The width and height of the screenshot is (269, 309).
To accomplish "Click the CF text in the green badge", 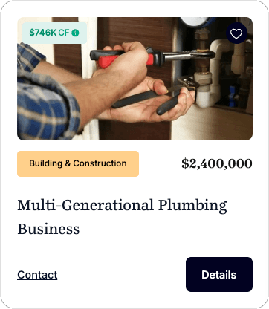I will pos(64,33).
